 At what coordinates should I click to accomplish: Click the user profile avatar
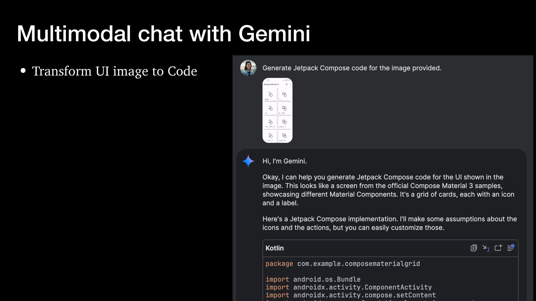[248, 68]
